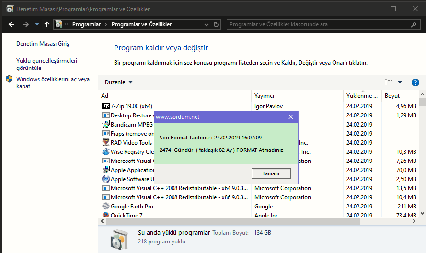Click the Microsoft Visual C++ x64 icon

click(106, 188)
